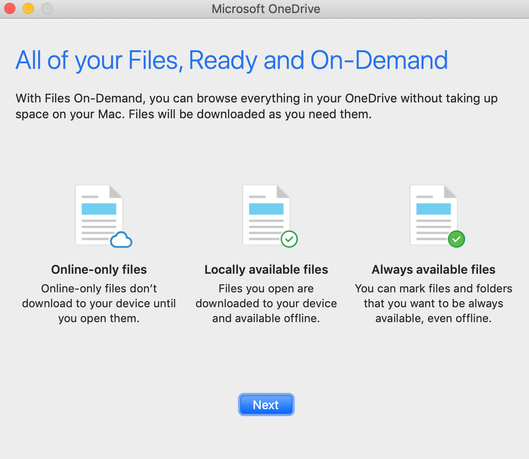Click the 'All of your Files, Ready and On-Demand' title
The height and width of the screenshot is (459, 529).
[232, 61]
